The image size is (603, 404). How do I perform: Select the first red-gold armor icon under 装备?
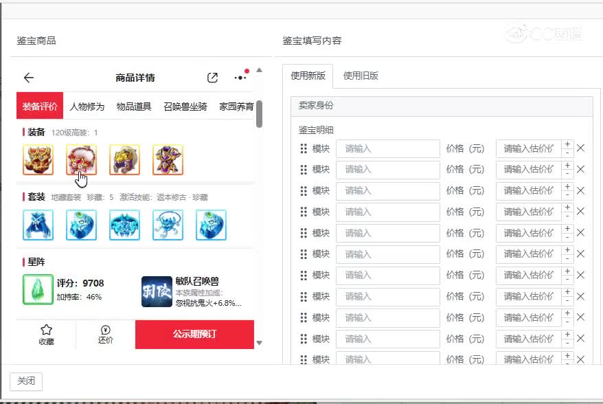[x=38, y=159]
